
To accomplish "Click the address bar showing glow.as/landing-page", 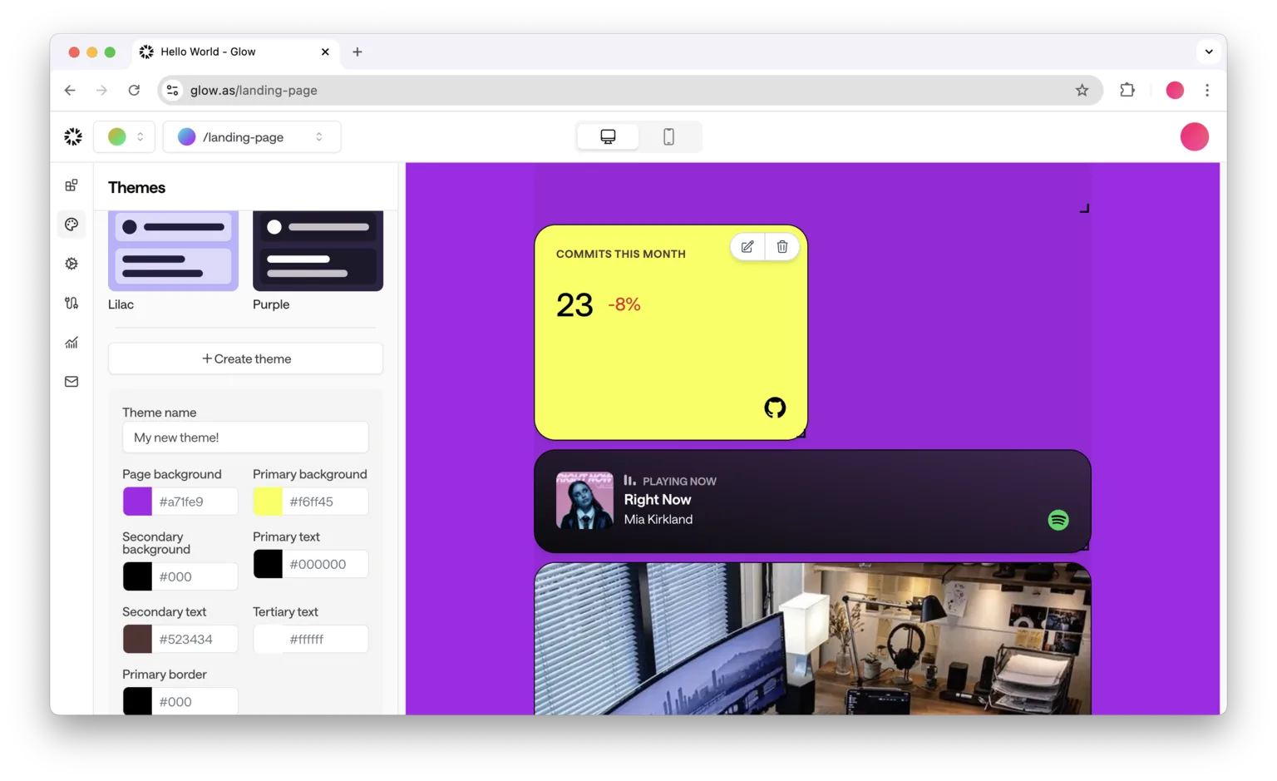I will pos(630,90).
